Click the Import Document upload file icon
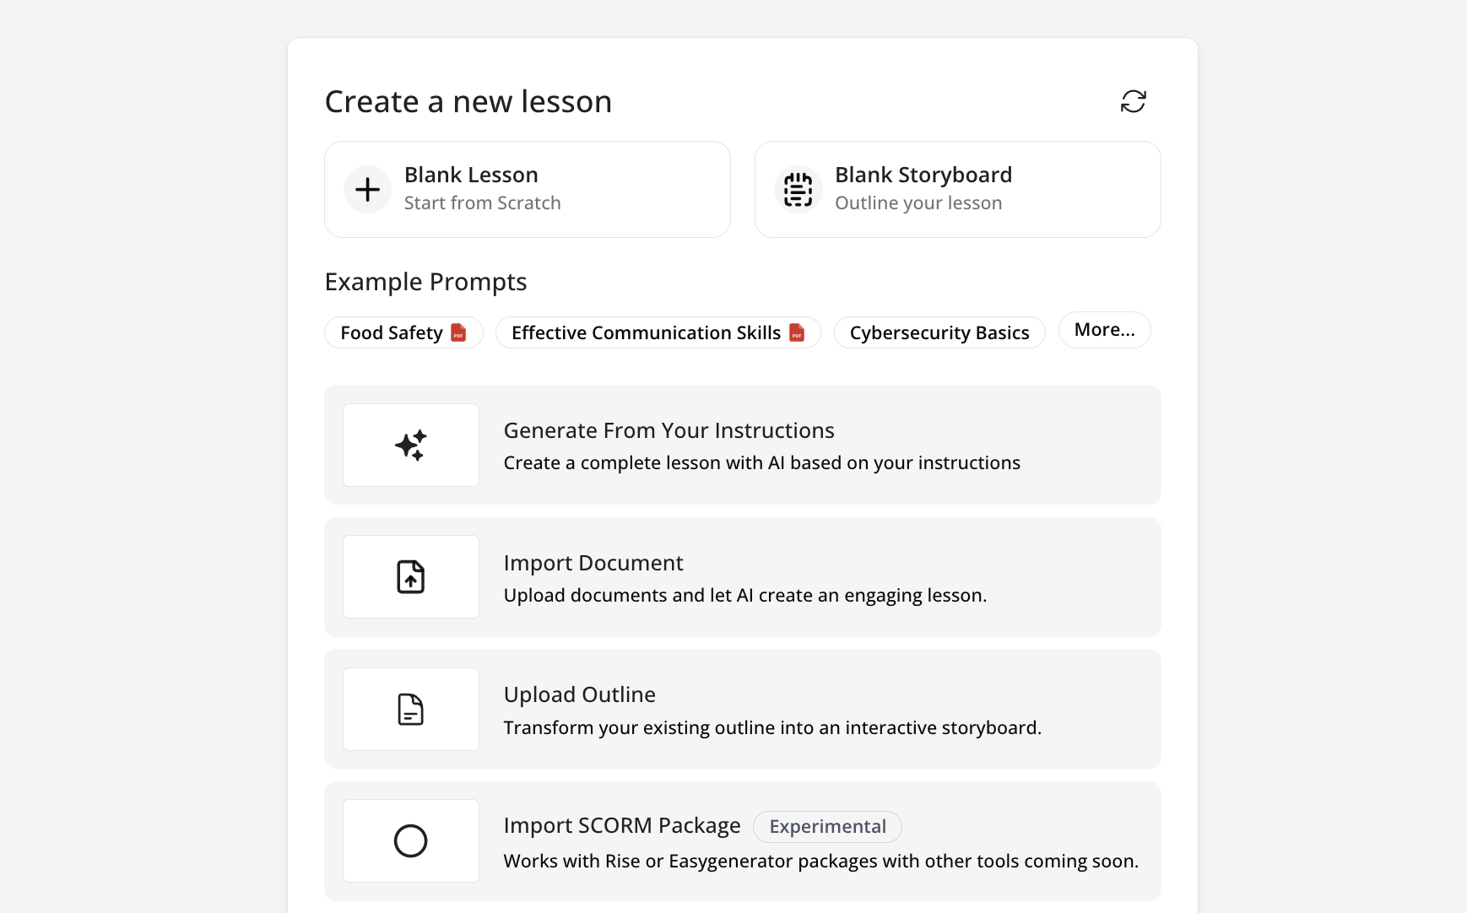This screenshot has width=1467, height=913. 411,577
